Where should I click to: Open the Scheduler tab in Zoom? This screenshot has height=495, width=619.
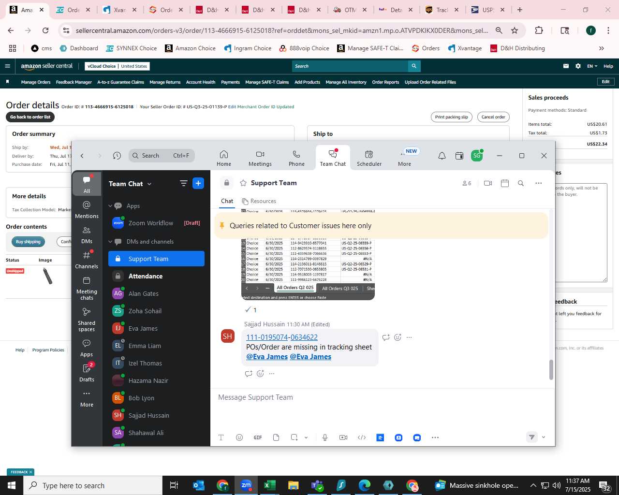369,158
